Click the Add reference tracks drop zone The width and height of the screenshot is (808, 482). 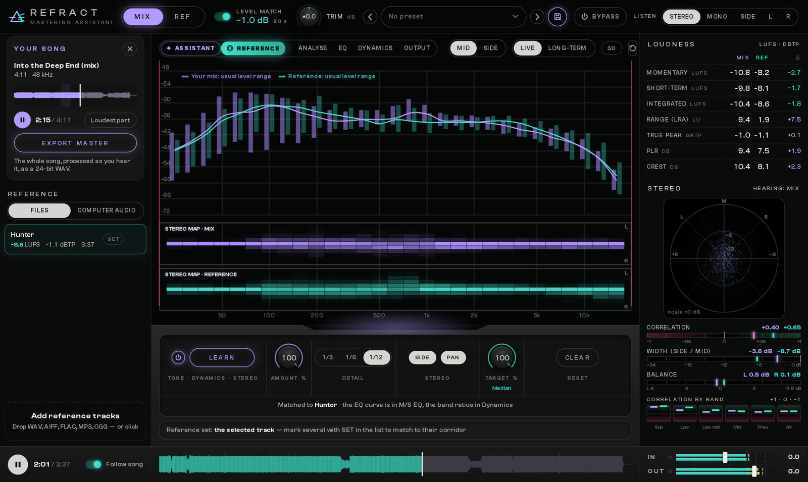point(75,421)
